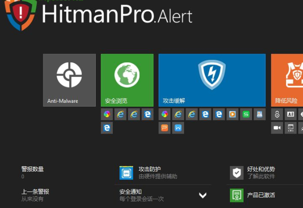The width and height of the screenshot is (303, 208).
Task: Open the Anti-Malware tile
Action: point(69,80)
